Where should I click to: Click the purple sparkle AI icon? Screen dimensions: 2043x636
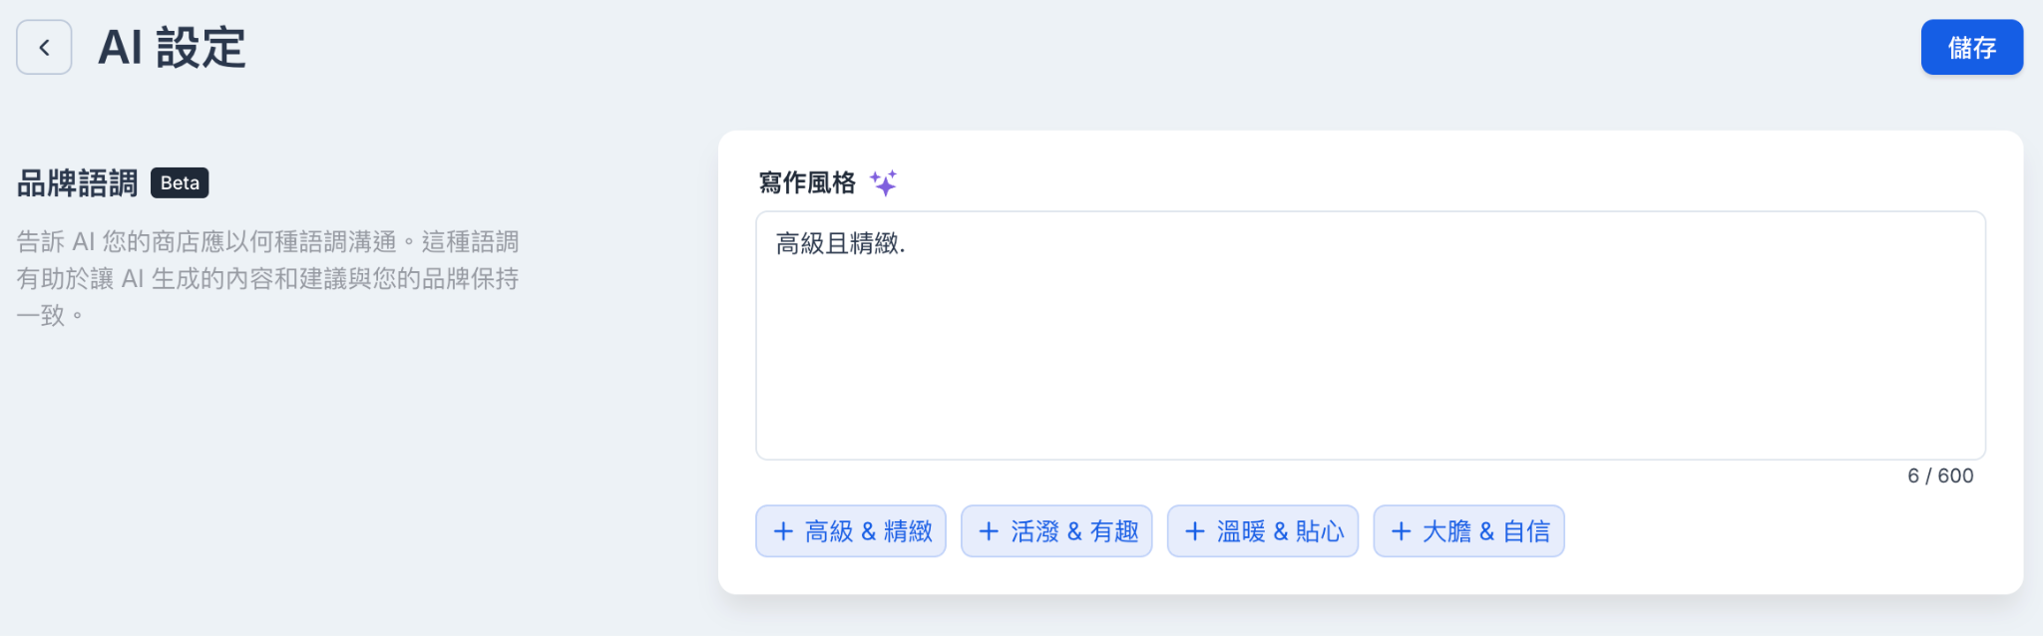pyautogui.click(x=883, y=182)
